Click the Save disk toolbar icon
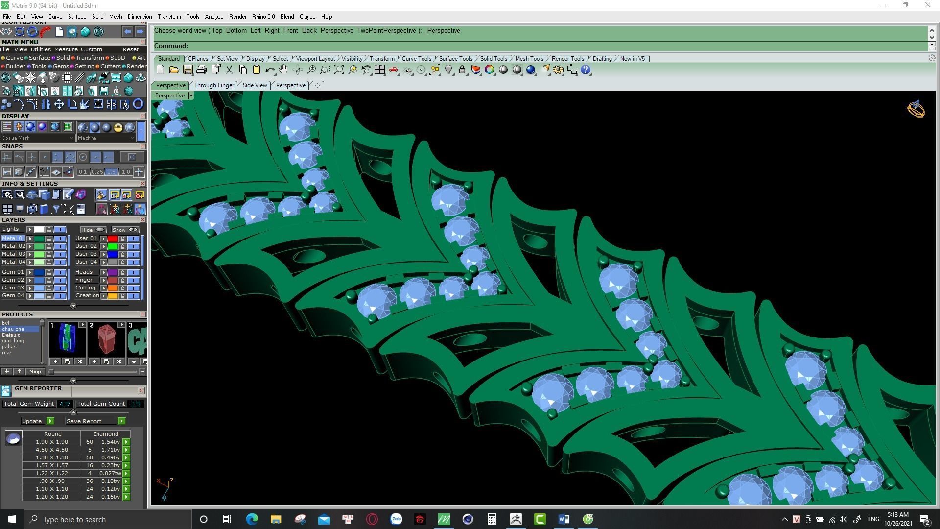The image size is (940, 529). click(x=188, y=70)
